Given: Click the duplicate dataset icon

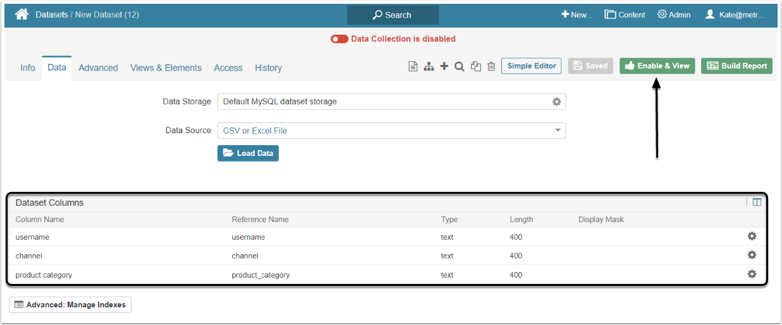Looking at the screenshot, I should 476,66.
